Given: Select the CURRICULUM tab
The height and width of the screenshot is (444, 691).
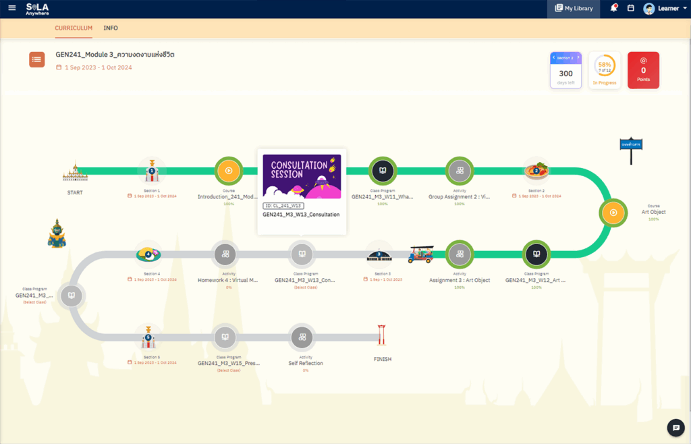Looking at the screenshot, I should pyautogui.click(x=73, y=28).
